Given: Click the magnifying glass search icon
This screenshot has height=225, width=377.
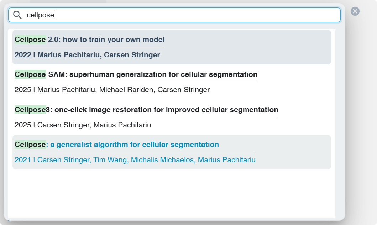Looking at the screenshot, I should point(17,15).
